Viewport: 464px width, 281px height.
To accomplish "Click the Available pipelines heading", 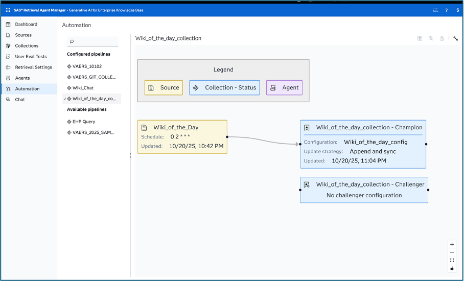I will tap(87, 109).
